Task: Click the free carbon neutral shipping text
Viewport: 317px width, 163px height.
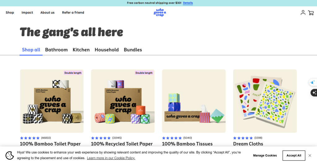Action: pos(154,3)
